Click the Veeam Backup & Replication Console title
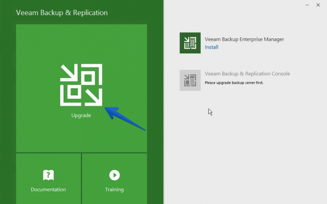This screenshot has height=204, width=327. (247, 74)
